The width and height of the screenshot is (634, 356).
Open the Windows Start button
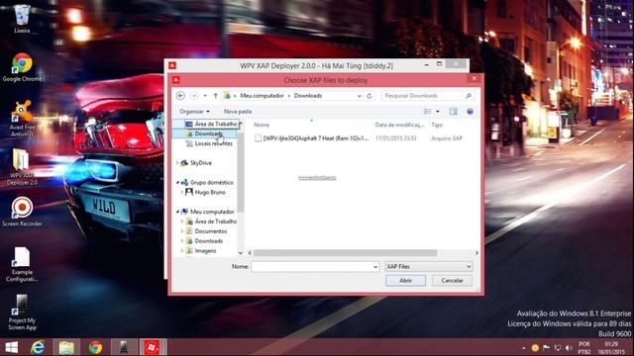tap(11, 347)
